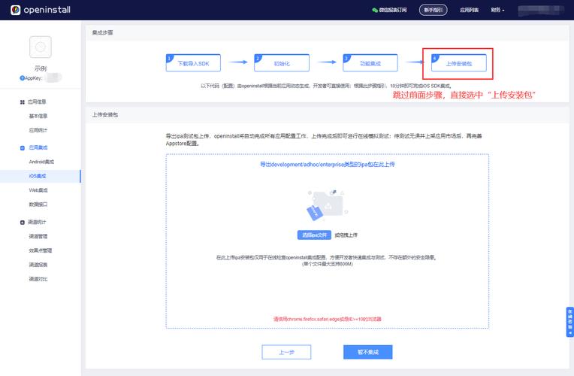The height and width of the screenshot is (376, 574).
Task: Click the 应用信息 grid icon
Action: tap(22, 102)
